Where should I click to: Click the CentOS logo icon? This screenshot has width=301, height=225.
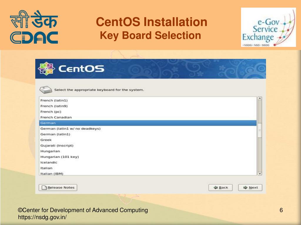point(46,69)
